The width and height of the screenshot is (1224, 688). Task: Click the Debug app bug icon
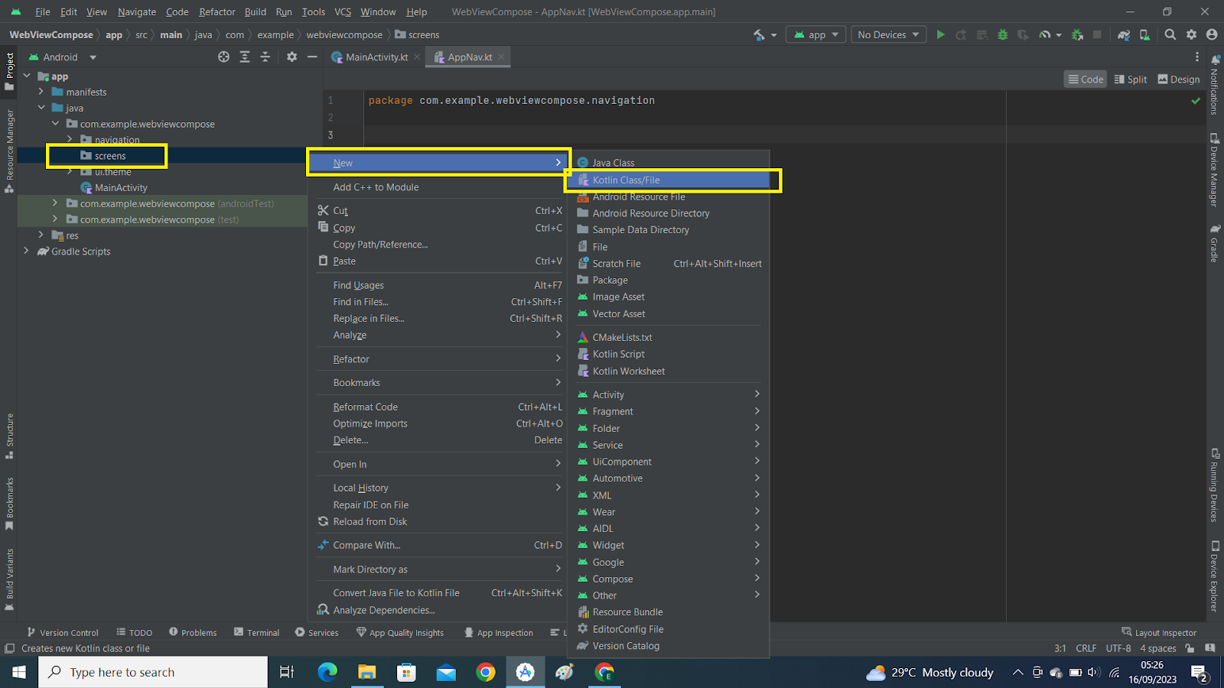click(1002, 34)
